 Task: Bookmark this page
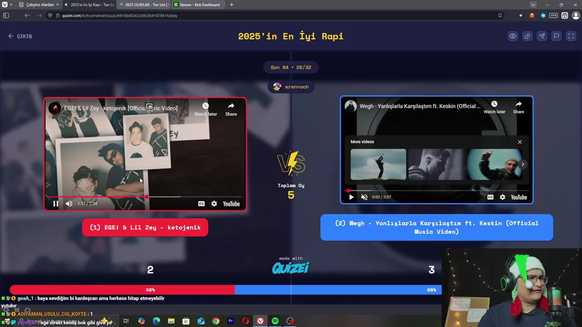pyautogui.click(x=500, y=15)
